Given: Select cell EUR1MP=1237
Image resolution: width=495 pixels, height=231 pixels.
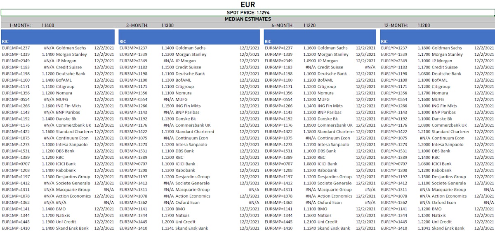Looking at the screenshot, I should coord(16,48).
